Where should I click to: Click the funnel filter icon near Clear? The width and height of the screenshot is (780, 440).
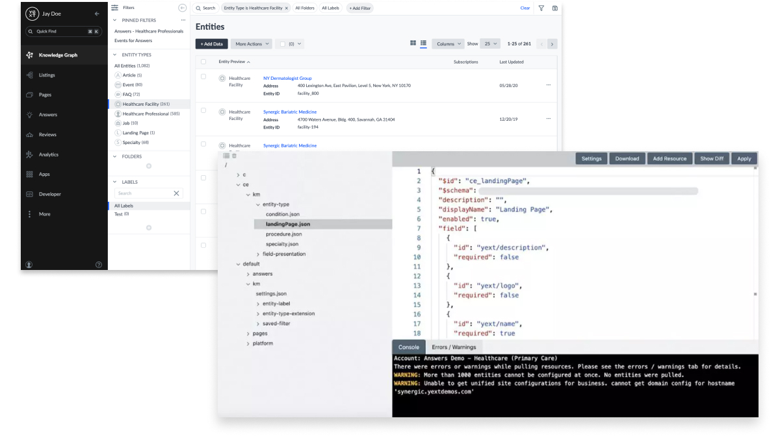[541, 8]
